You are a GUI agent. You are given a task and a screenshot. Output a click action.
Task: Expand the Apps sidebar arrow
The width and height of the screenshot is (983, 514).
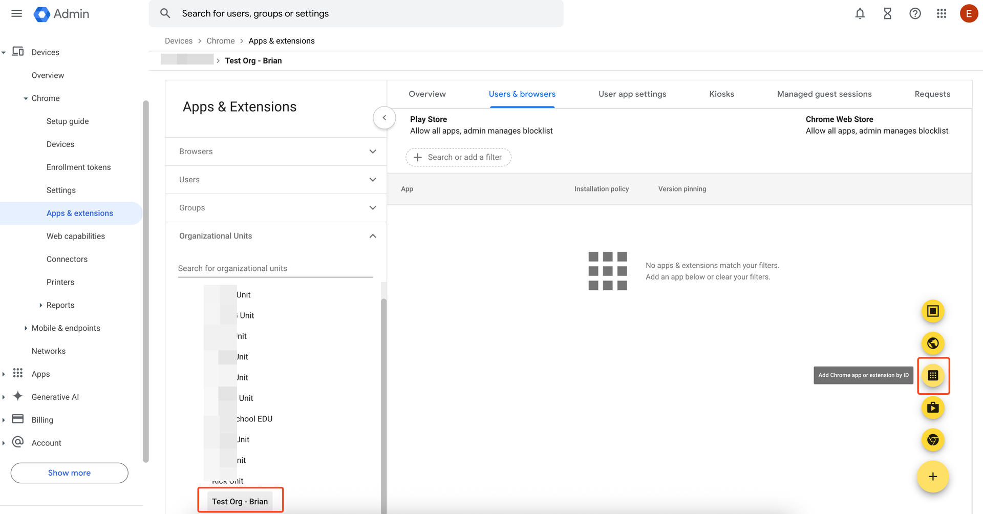pos(4,374)
